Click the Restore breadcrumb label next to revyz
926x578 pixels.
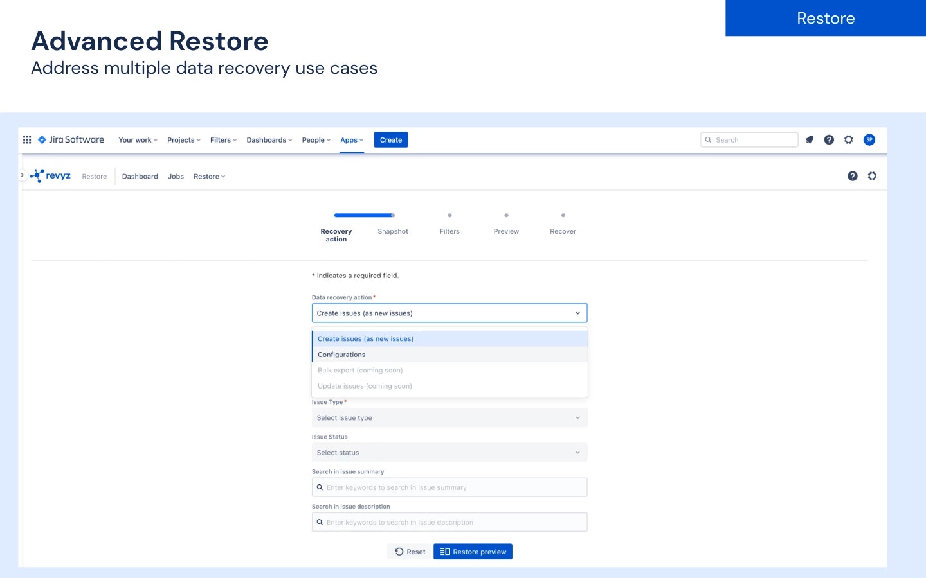coord(95,177)
